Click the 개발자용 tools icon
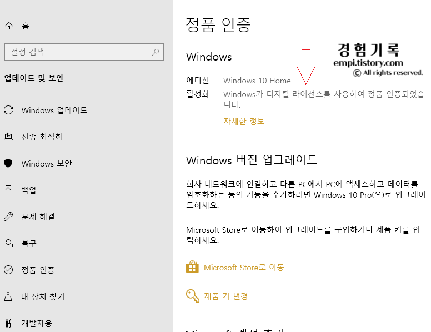The width and height of the screenshot is (431, 332). (8, 323)
